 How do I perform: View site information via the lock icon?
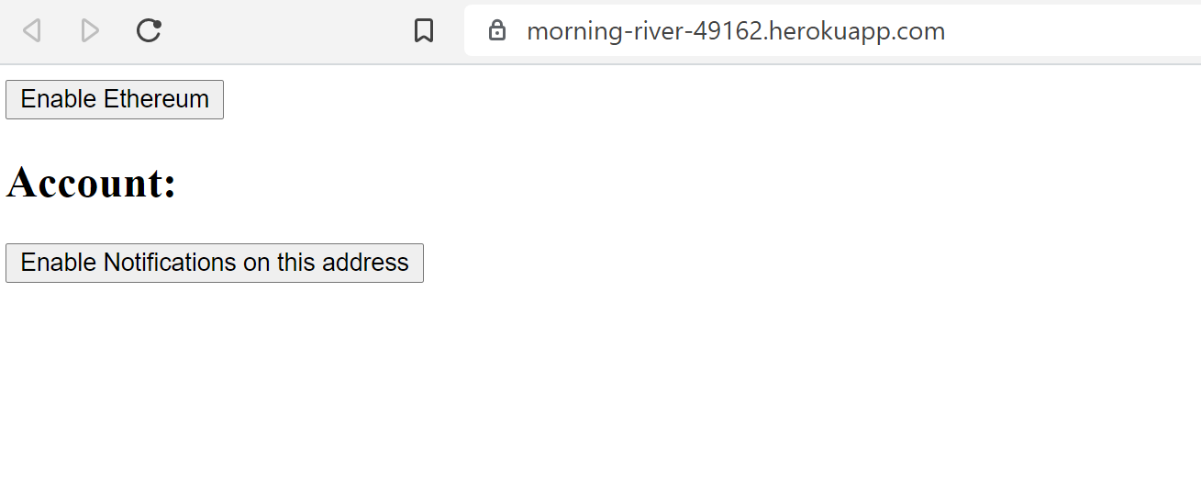497,31
